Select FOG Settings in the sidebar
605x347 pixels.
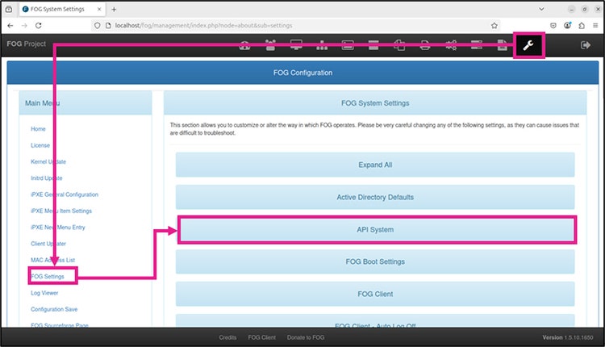click(48, 277)
